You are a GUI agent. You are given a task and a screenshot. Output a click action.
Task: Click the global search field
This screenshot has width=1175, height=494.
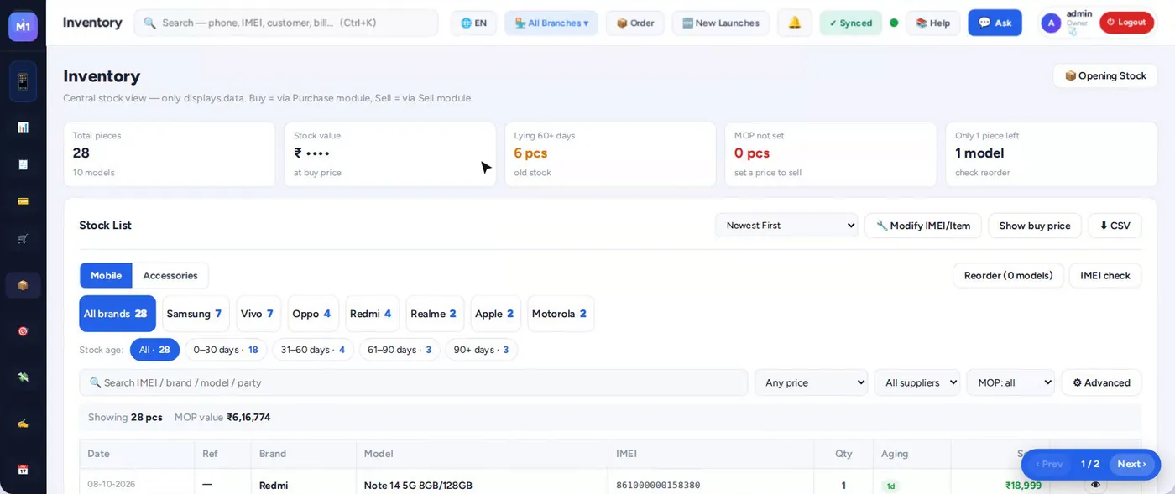point(286,23)
